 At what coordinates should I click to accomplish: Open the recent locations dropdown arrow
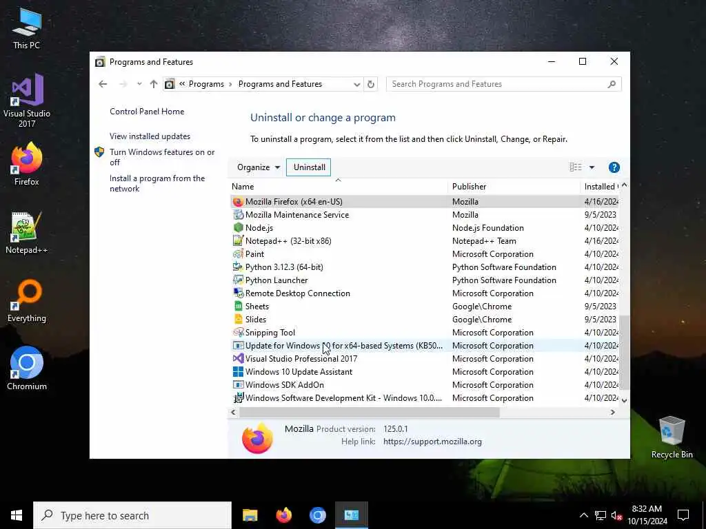click(139, 84)
